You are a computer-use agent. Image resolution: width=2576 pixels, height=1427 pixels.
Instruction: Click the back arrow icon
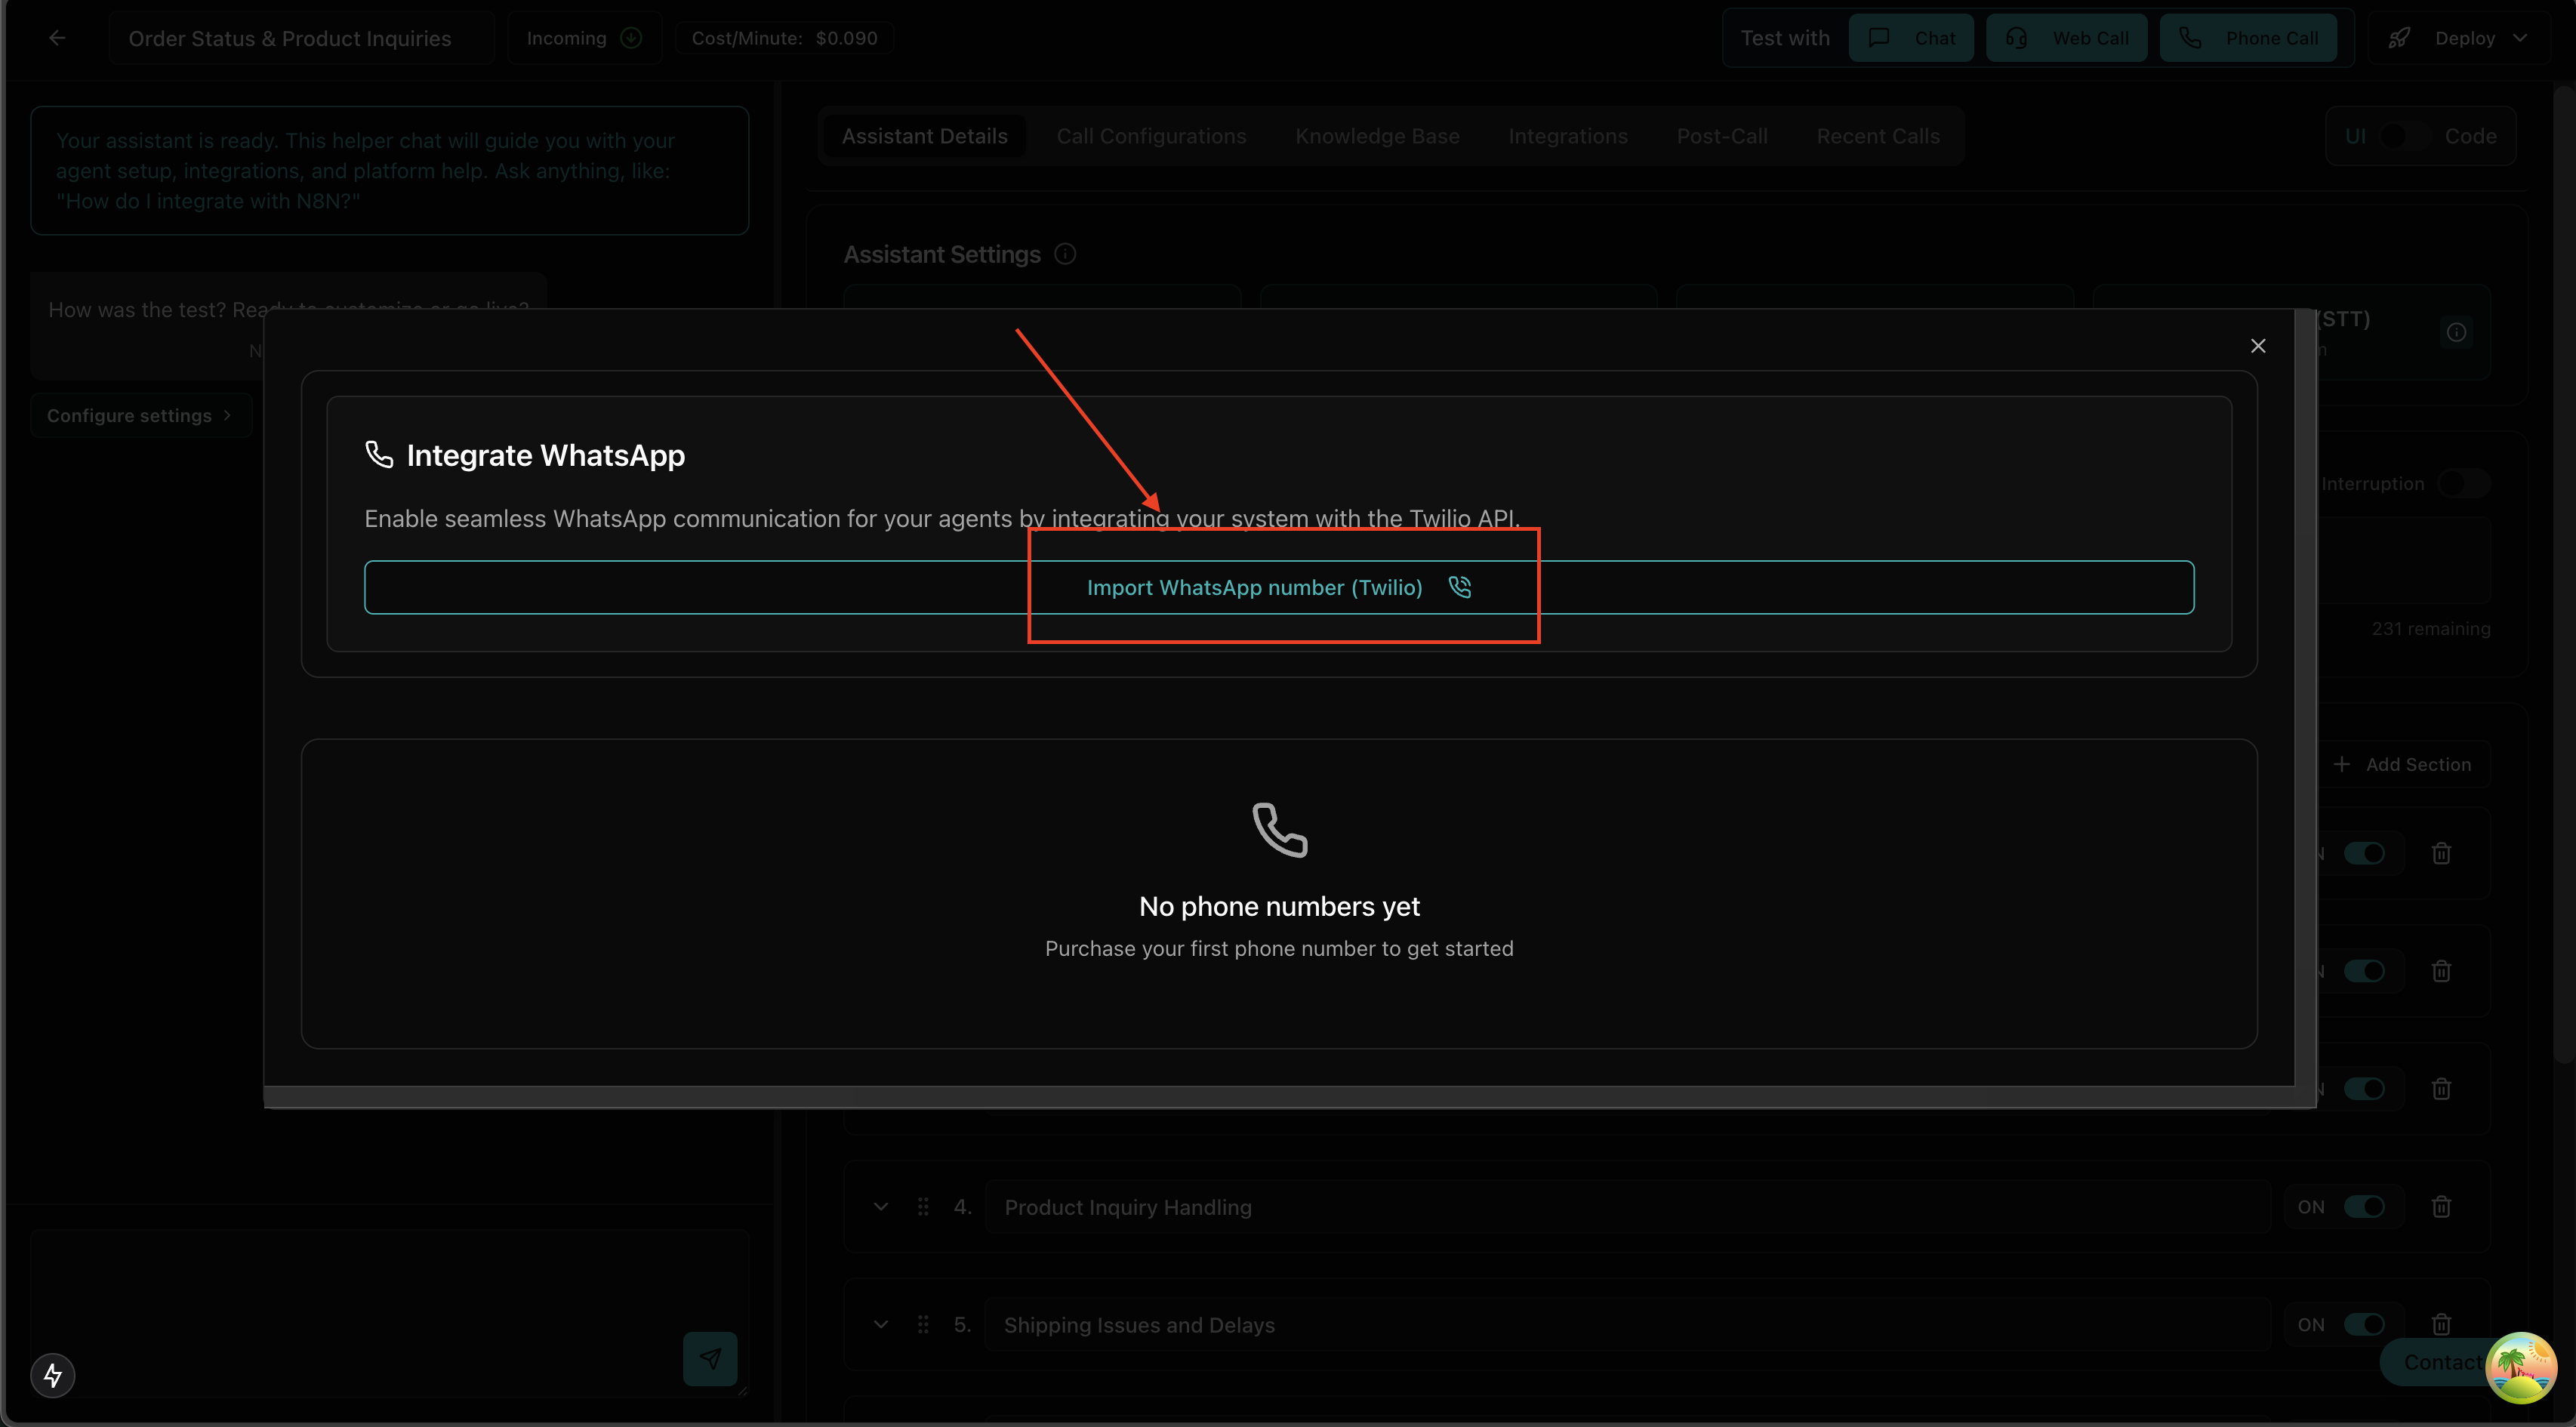click(57, 38)
